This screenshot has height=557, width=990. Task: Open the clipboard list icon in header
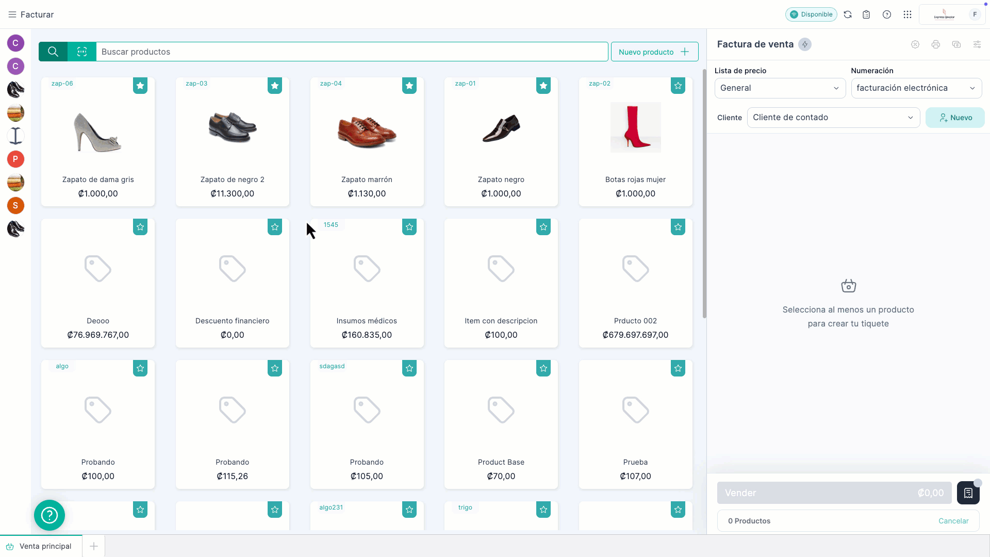[x=866, y=14]
